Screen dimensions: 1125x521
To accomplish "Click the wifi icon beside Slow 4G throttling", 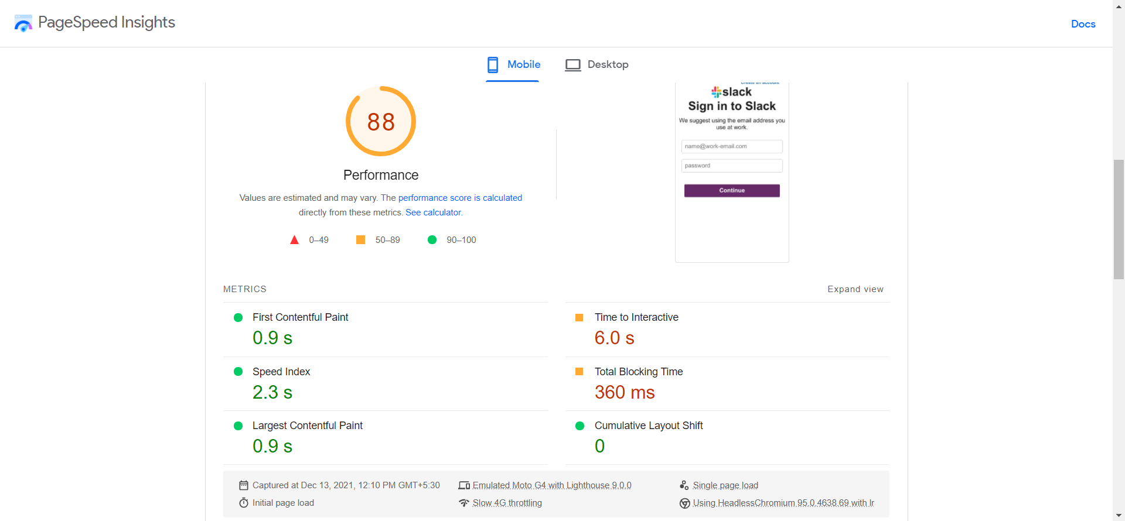I will [464, 503].
